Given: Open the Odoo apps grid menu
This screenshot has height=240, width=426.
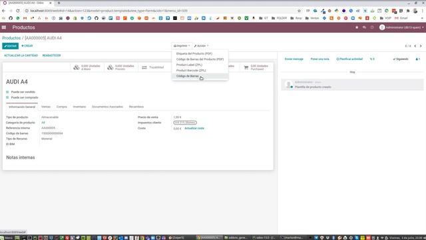Looking at the screenshot, I should pos(4,27).
